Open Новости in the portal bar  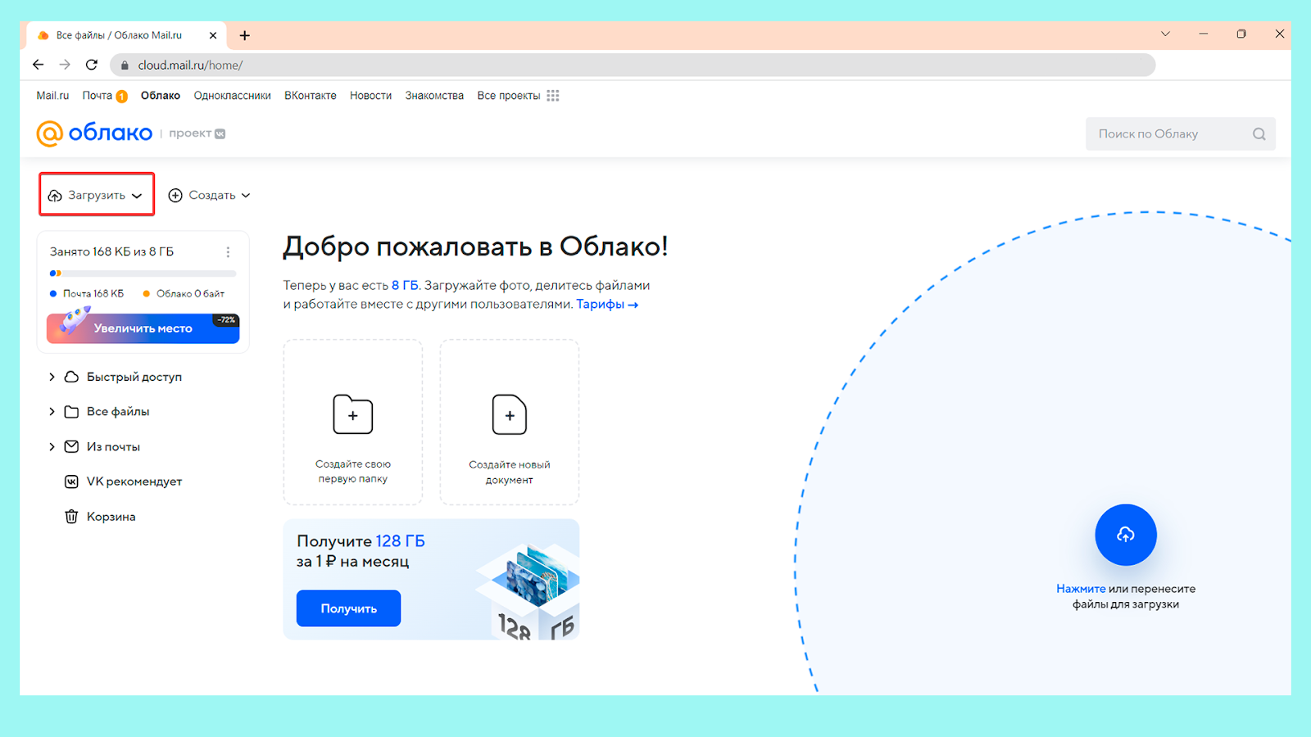(x=370, y=96)
